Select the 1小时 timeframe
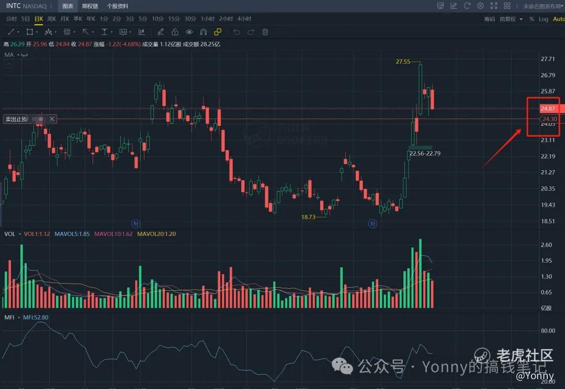Image resolution: width=565 pixels, height=389 pixels. (x=208, y=19)
